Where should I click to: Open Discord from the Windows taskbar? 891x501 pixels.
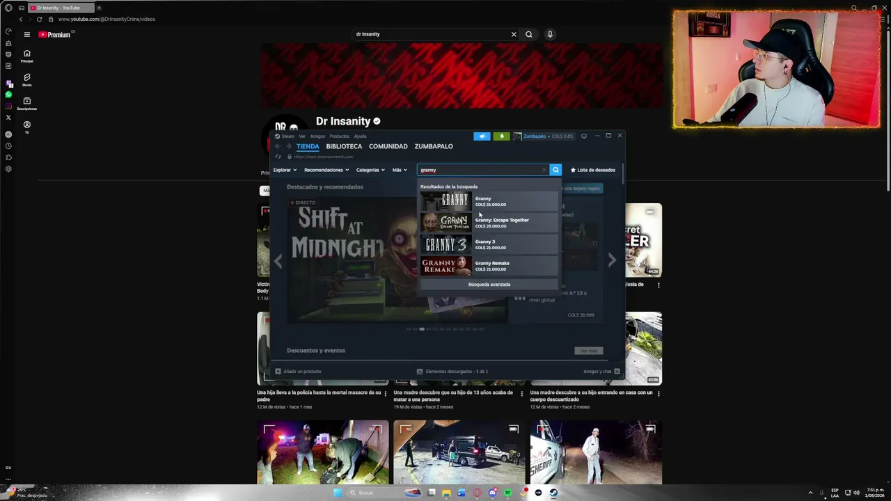tap(493, 493)
